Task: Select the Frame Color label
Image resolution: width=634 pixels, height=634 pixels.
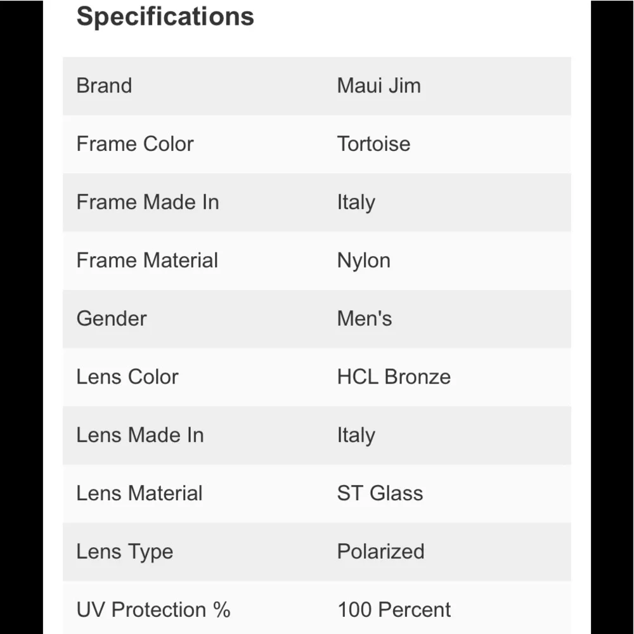Action: 135,144
